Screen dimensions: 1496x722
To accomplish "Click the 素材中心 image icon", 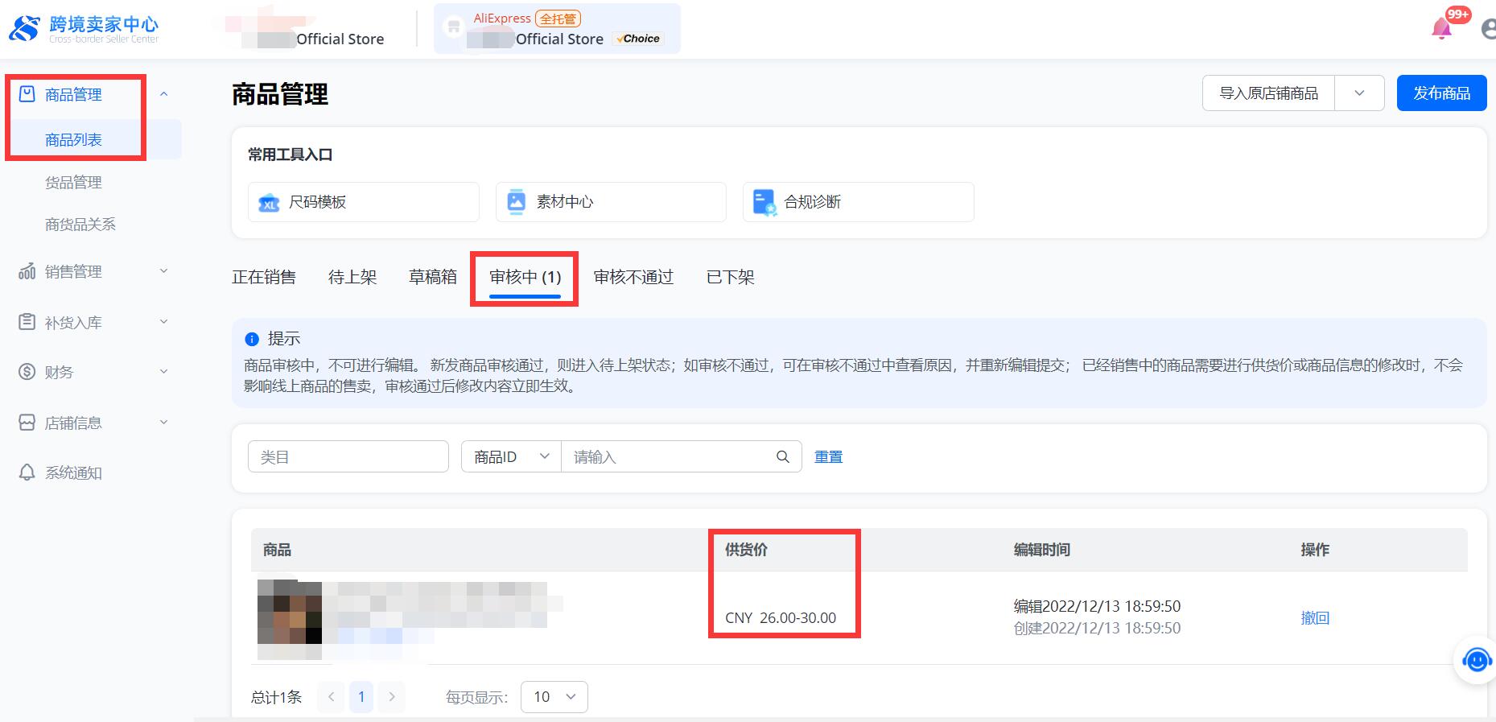I will click(x=516, y=202).
